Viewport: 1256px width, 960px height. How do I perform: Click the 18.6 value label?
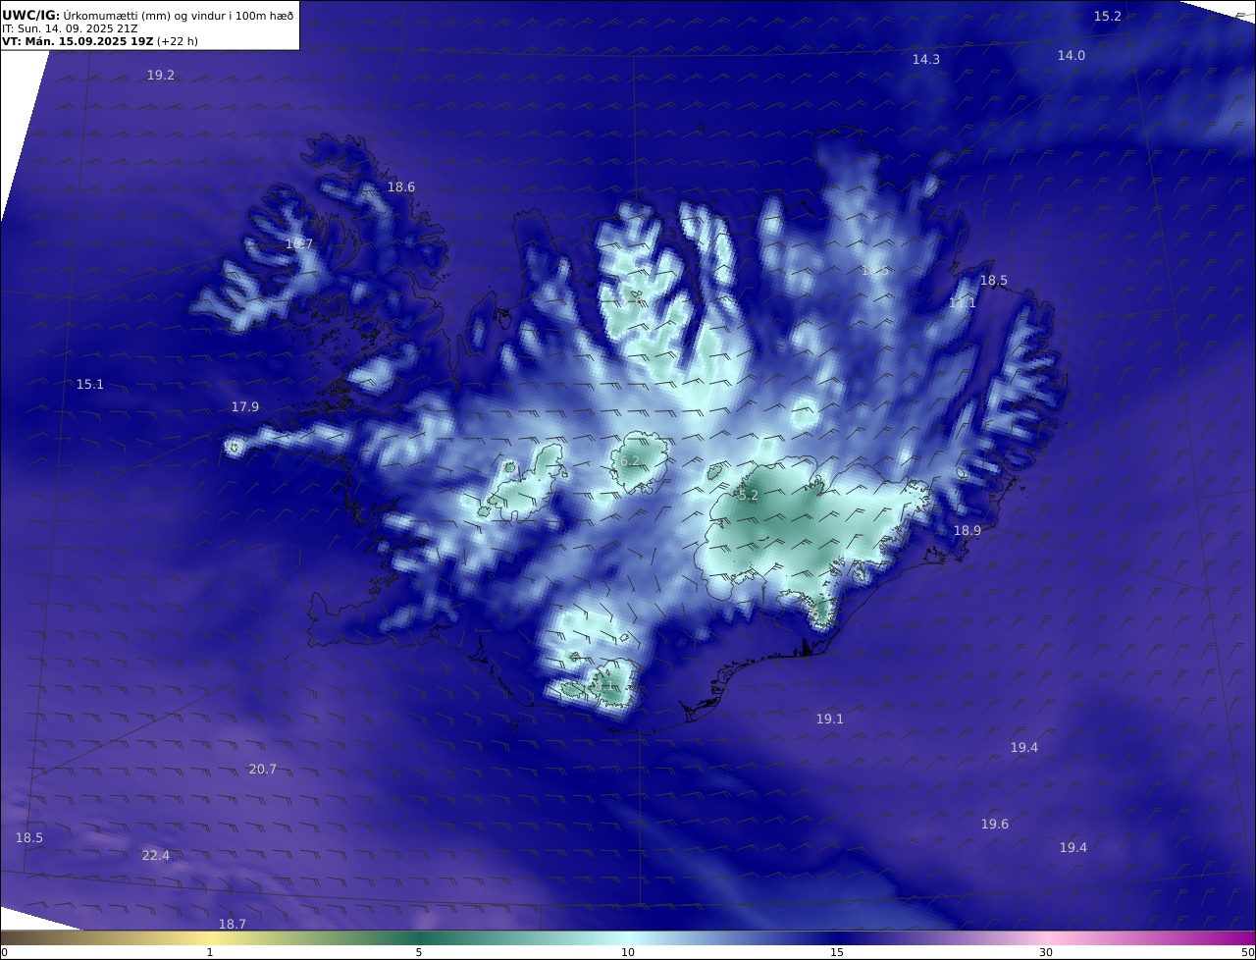(x=401, y=187)
